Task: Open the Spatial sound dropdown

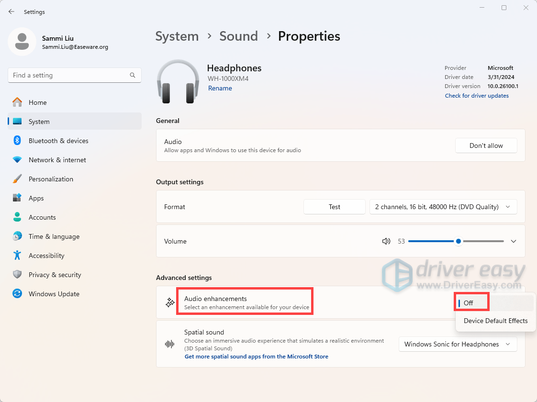Action: click(458, 344)
